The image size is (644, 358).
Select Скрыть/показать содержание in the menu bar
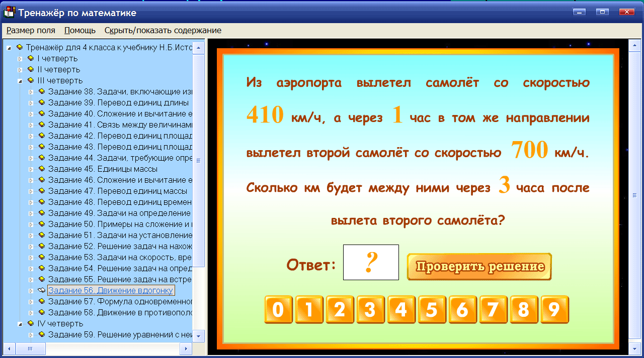(x=162, y=30)
